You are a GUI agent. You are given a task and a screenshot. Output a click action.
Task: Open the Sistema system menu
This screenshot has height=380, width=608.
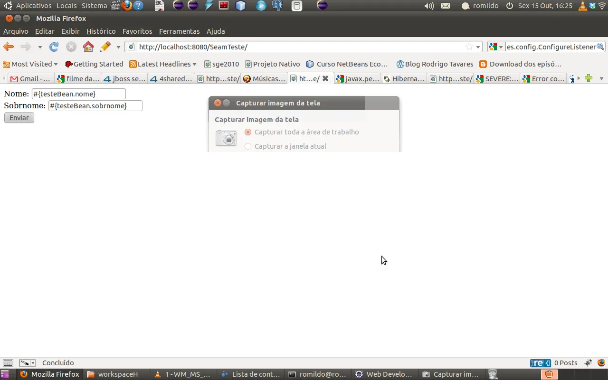point(94,6)
